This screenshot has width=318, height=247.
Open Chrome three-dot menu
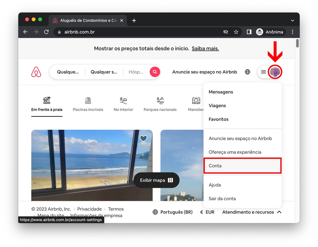293,32
